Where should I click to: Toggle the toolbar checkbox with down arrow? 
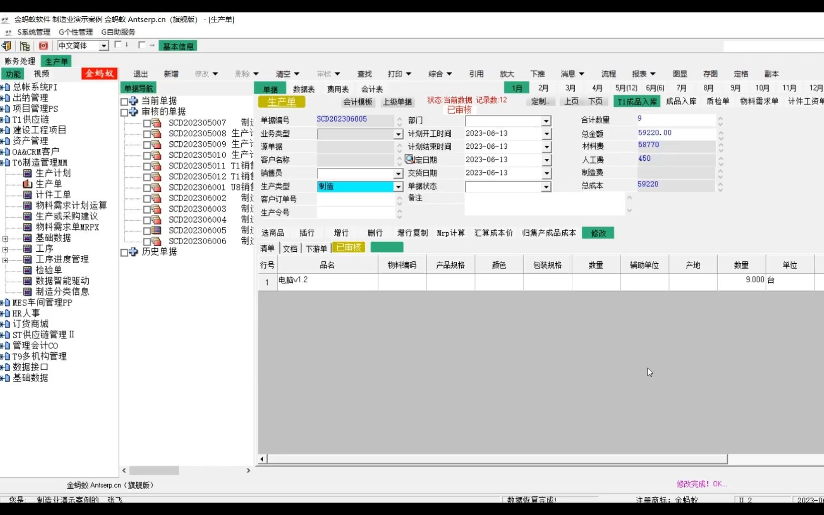click(x=118, y=44)
